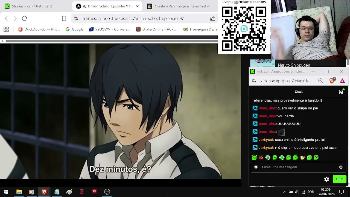
Task: Show hidden system tray icons
Action: click(284, 192)
